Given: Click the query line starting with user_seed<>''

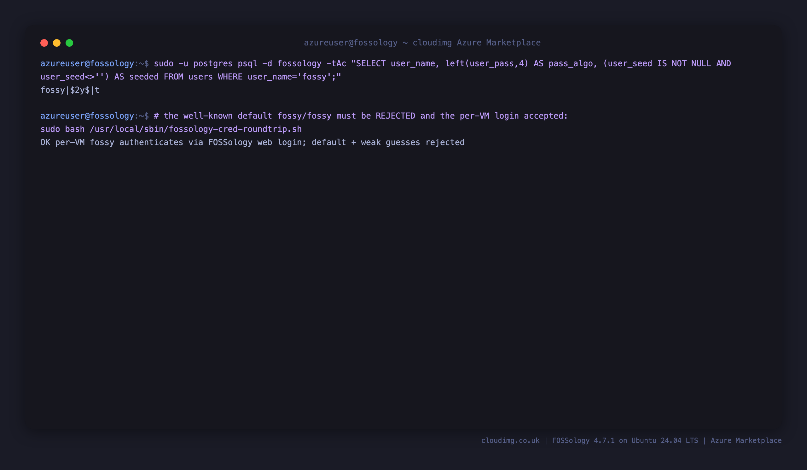Looking at the screenshot, I should [x=191, y=77].
